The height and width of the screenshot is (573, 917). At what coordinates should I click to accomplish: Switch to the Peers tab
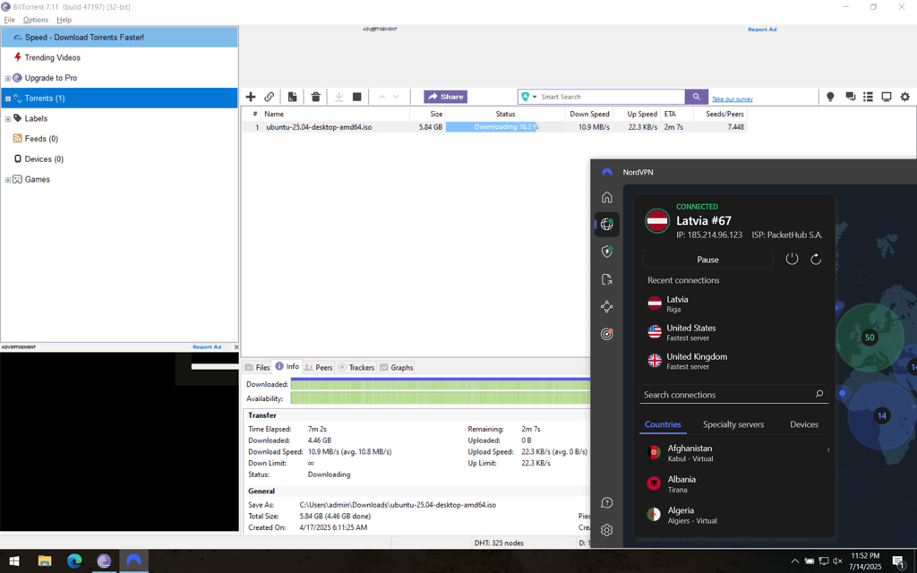(318, 367)
